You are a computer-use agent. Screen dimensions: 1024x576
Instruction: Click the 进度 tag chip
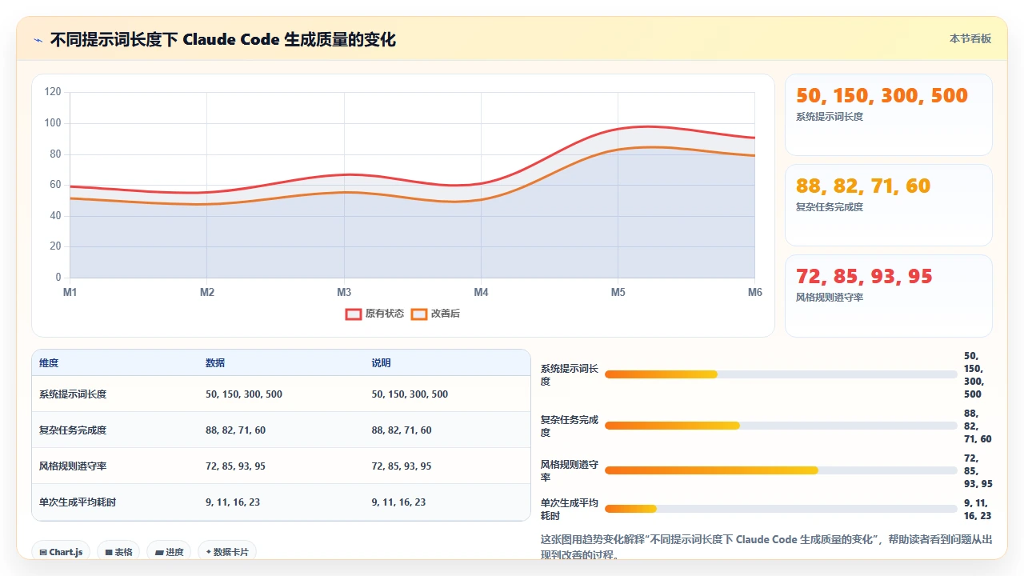tap(169, 552)
